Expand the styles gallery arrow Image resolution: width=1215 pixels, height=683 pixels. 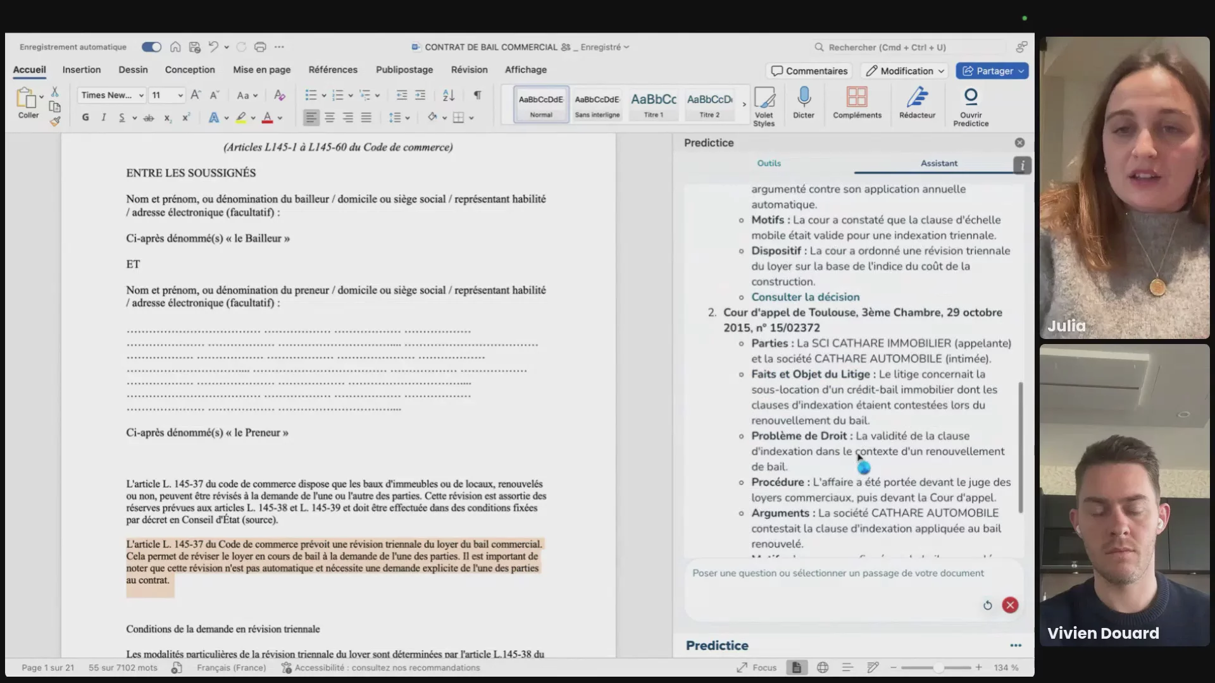pyautogui.click(x=744, y=104)
